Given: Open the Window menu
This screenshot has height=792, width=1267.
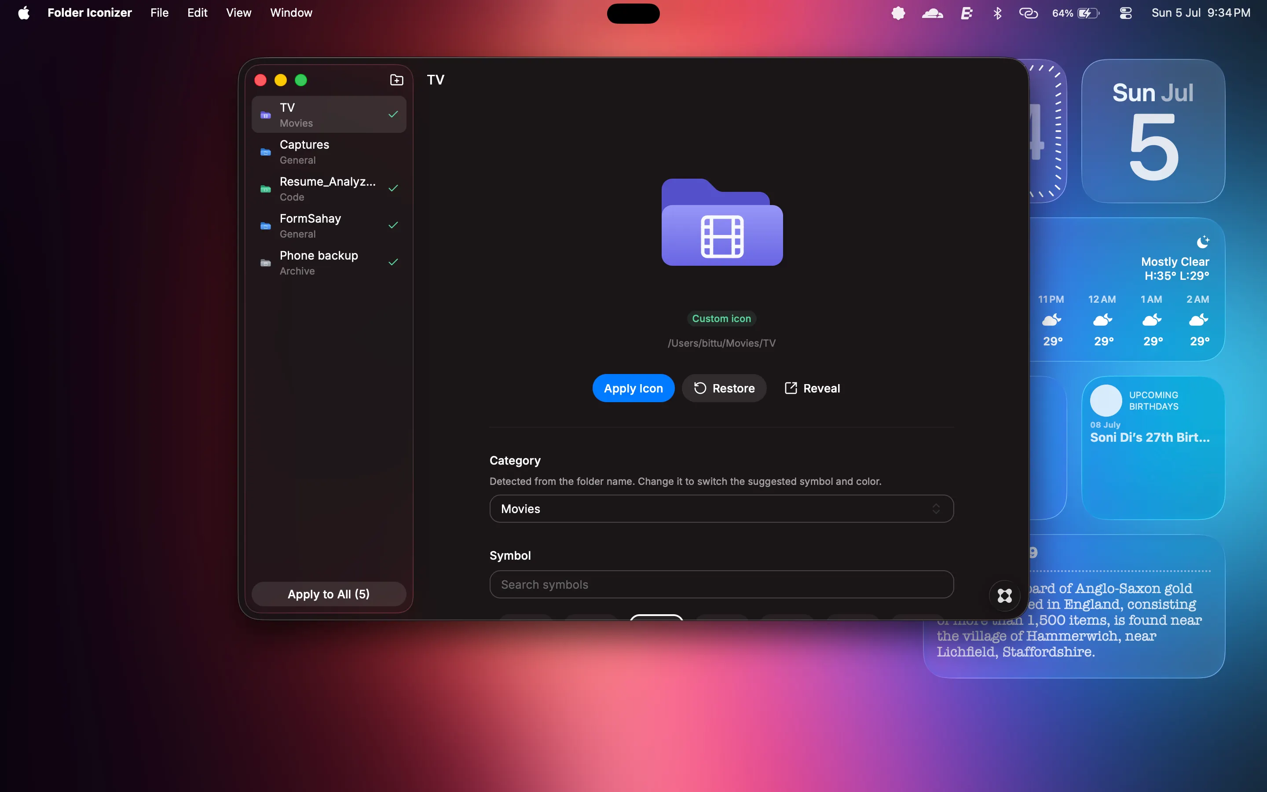Looking at the screenshot, I should pos(291,13).
